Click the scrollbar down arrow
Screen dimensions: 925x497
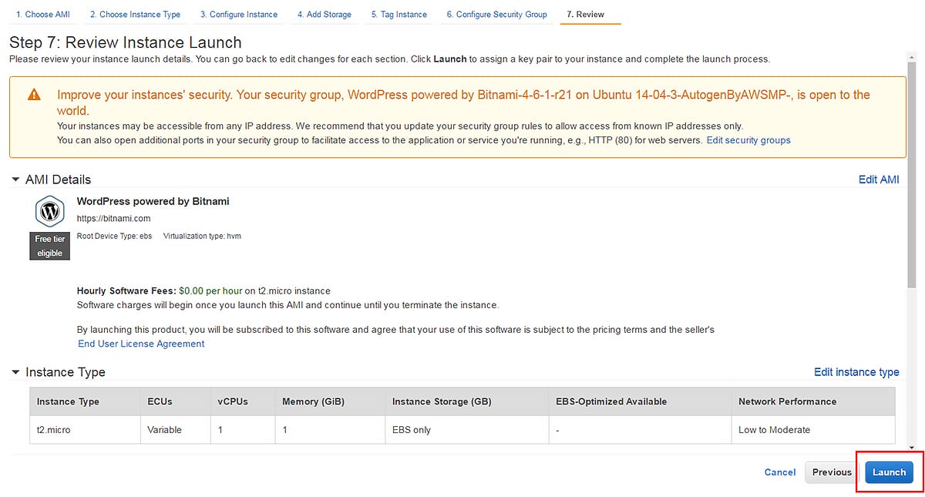pyautogui.click(x=912, y=448)
